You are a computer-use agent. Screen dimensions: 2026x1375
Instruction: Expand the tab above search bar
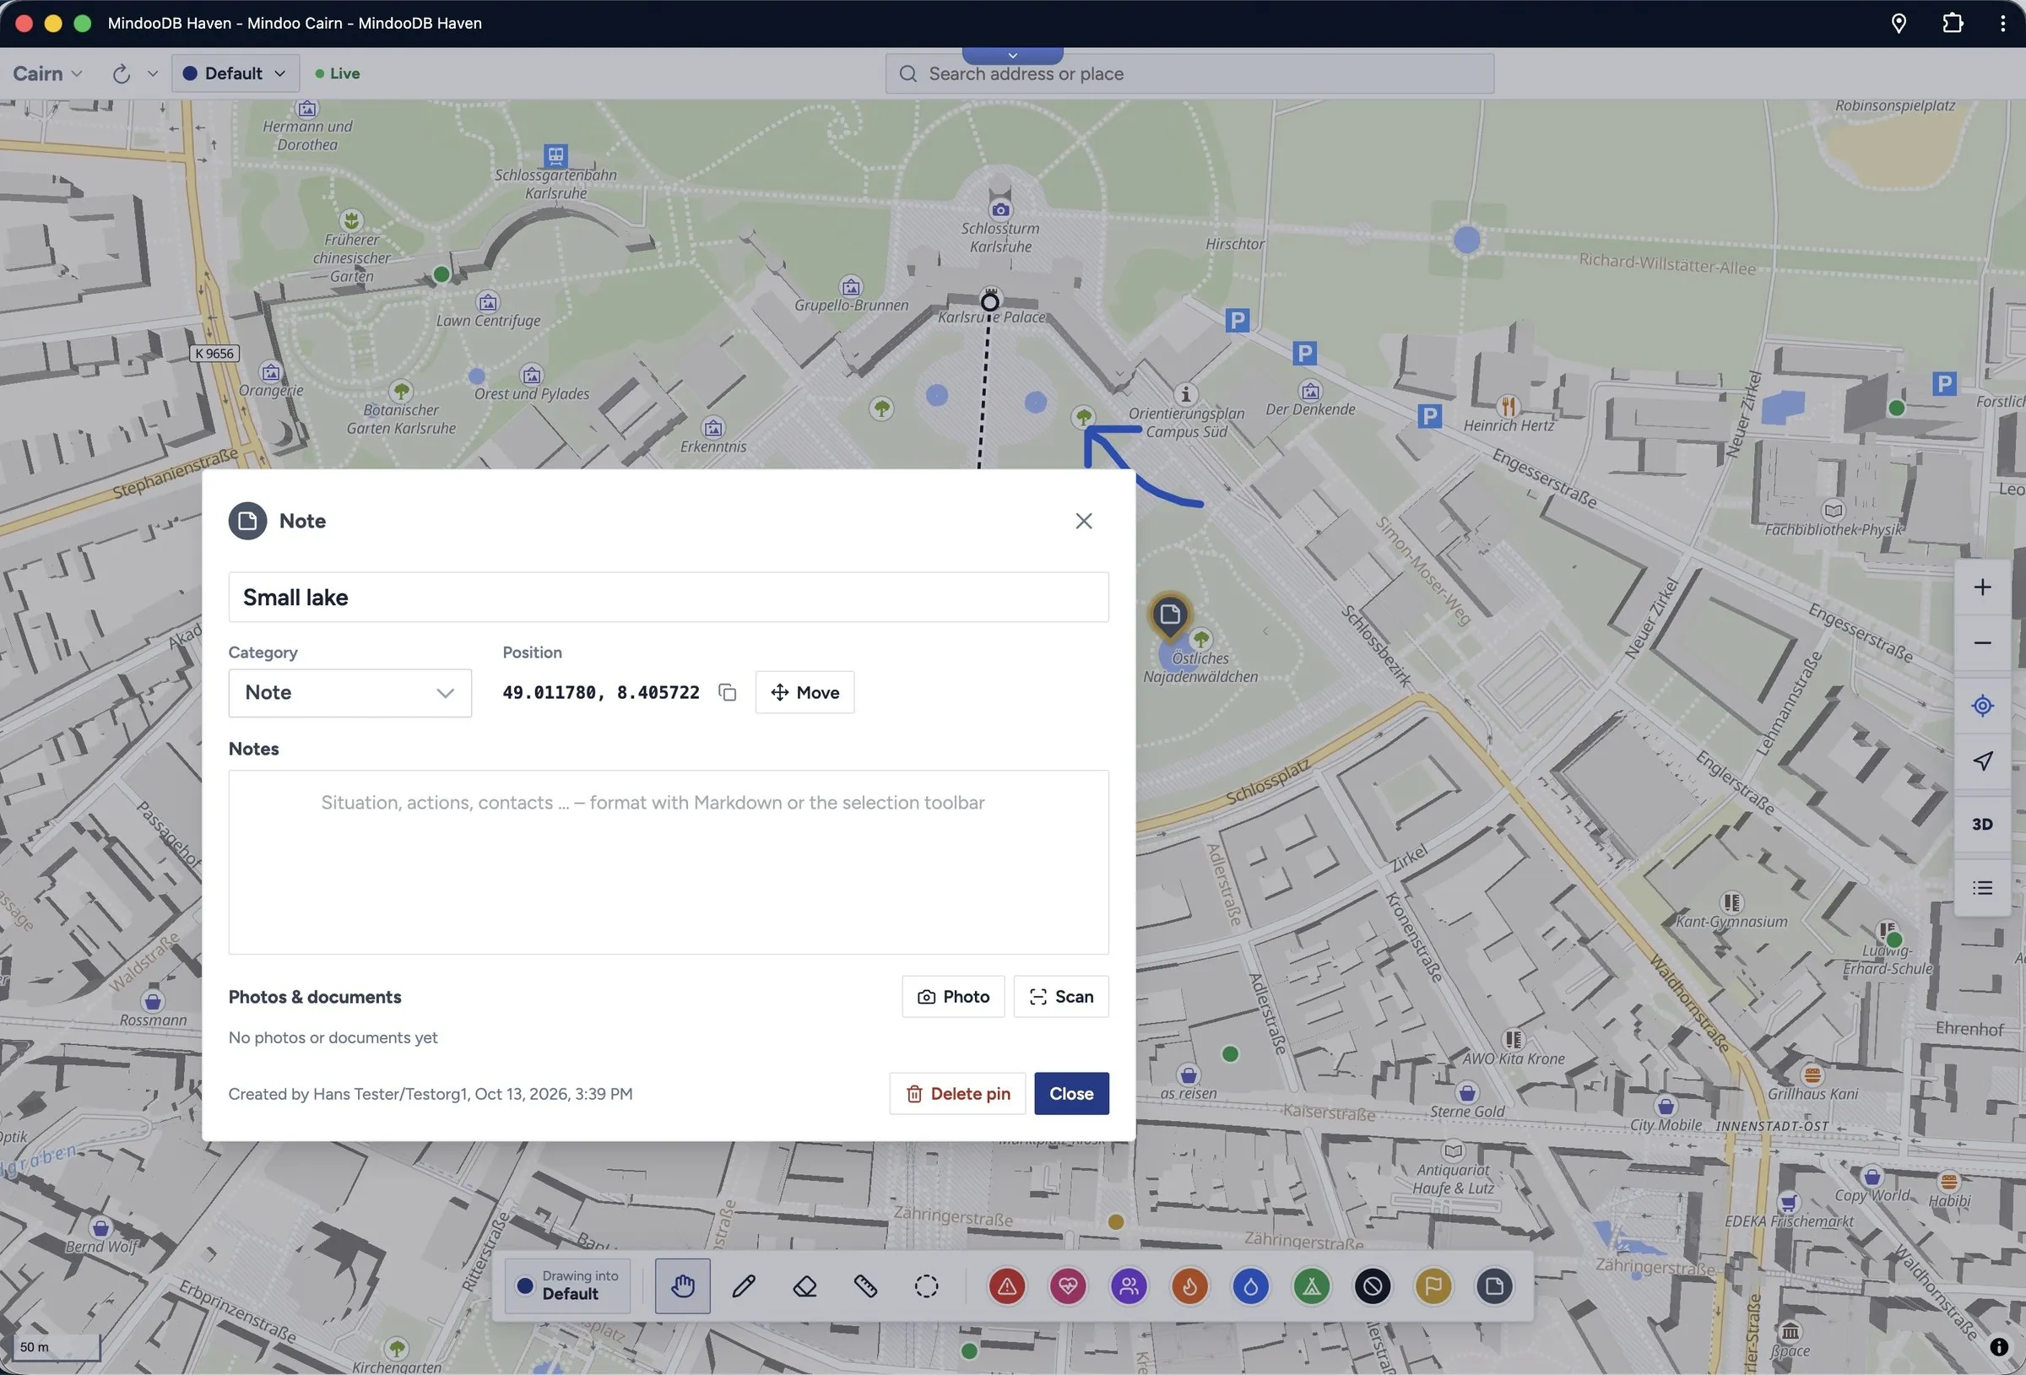click(1012, 56)
